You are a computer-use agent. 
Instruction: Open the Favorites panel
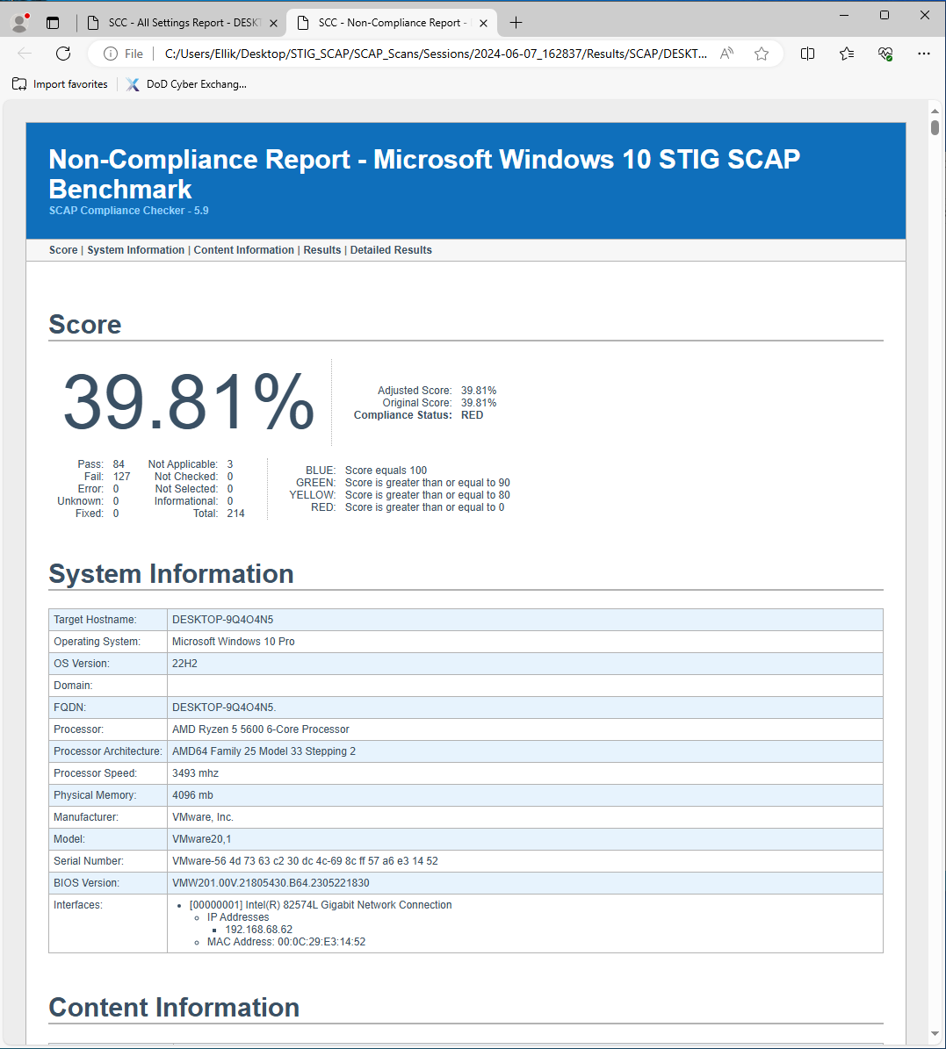tap(846, 54)
